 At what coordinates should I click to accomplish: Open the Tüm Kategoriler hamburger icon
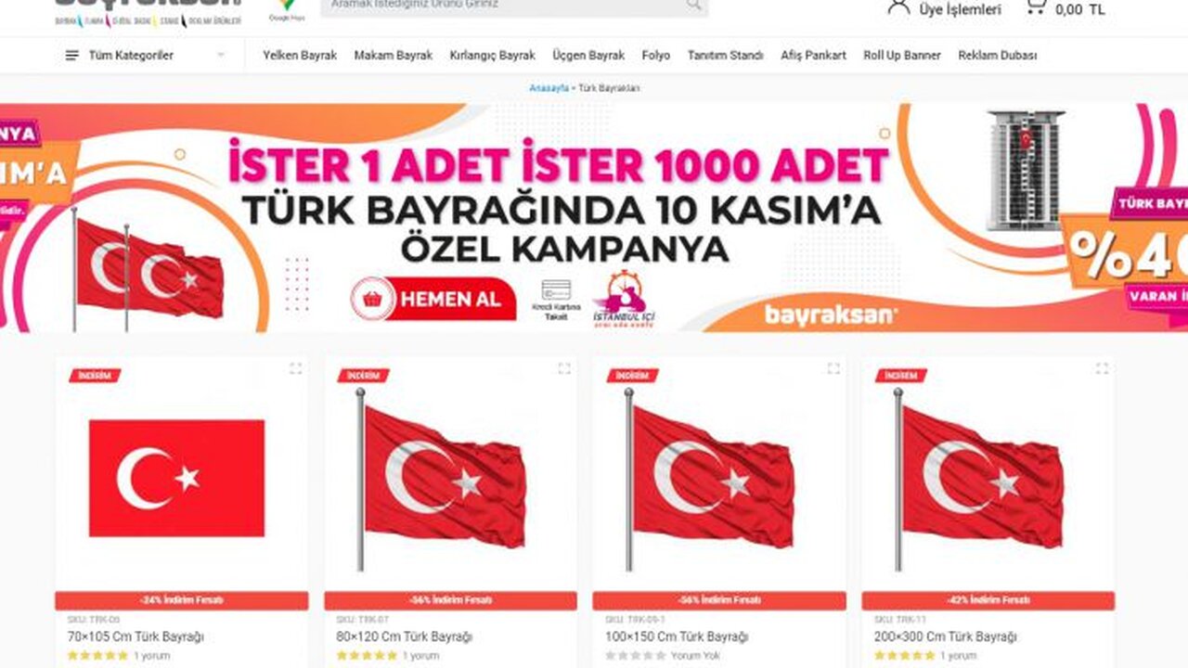point(72,56)
